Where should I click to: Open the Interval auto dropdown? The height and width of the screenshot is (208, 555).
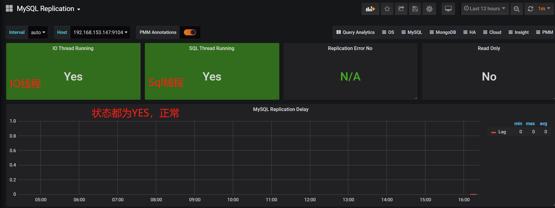point(38,32)
